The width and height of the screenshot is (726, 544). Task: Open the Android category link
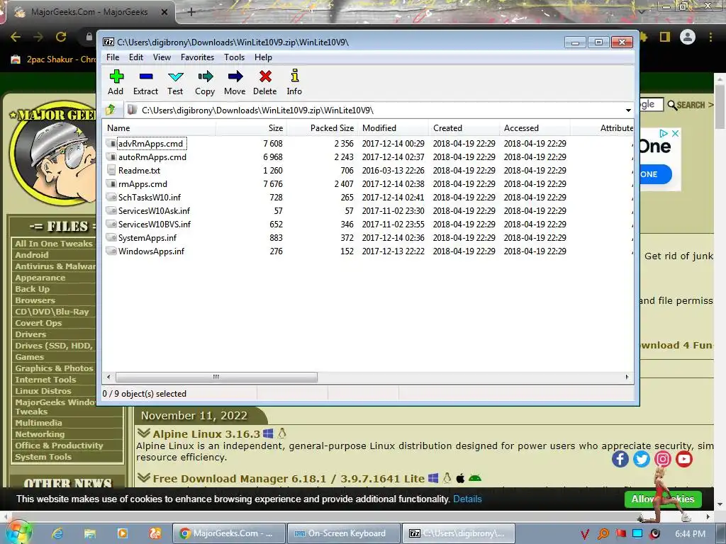pos(31,255)
